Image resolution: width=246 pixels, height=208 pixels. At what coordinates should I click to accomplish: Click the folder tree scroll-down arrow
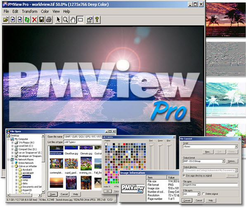click(x=43, y=192)
